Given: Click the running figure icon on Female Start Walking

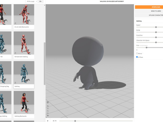Looking at the screenshot, I should click(x=15, y=53).
